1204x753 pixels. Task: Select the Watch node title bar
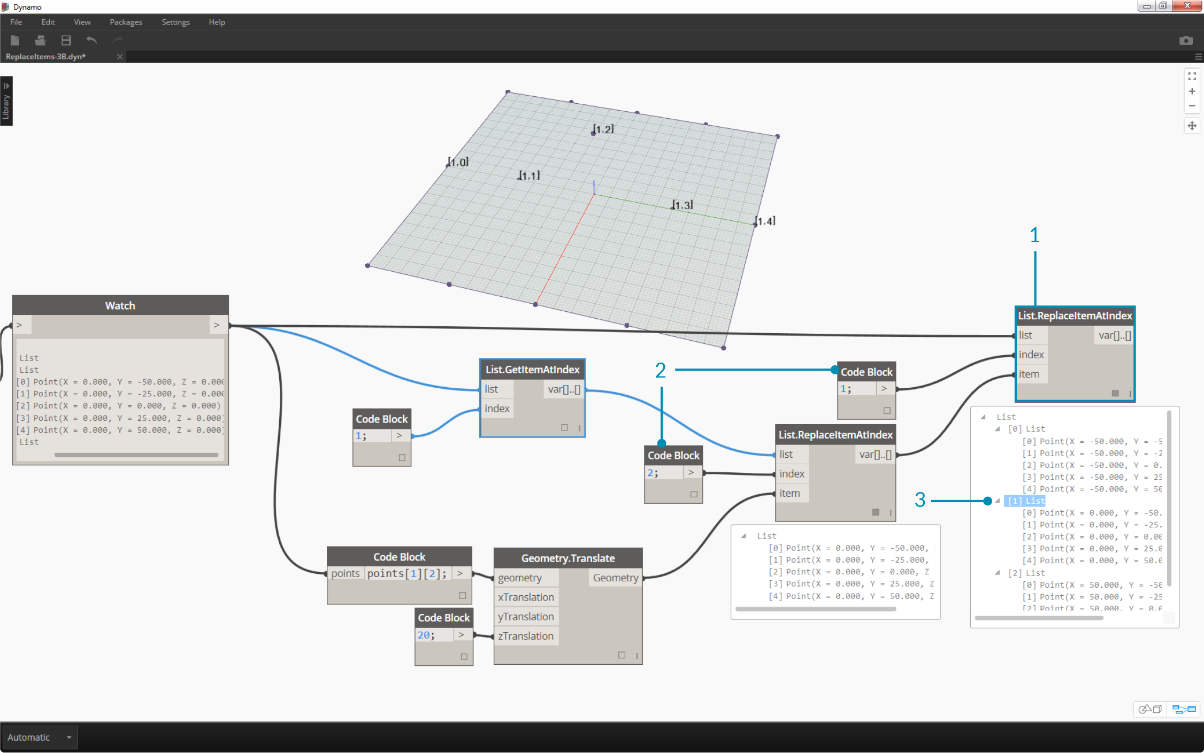click(120, 305)
